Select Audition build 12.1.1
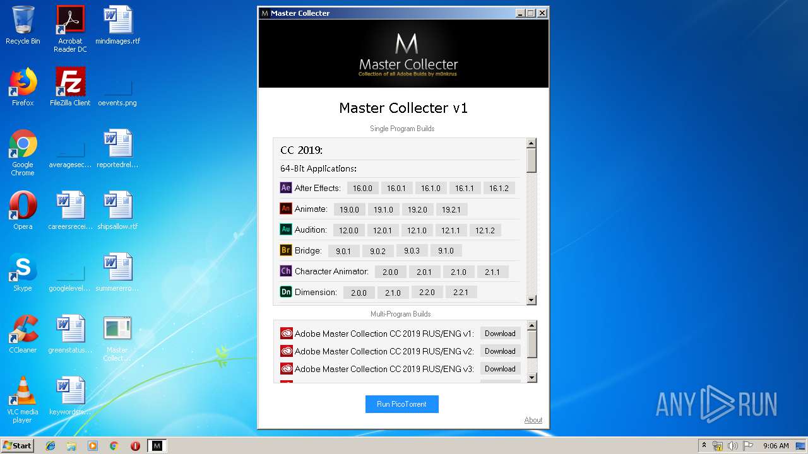 (451, 230)
